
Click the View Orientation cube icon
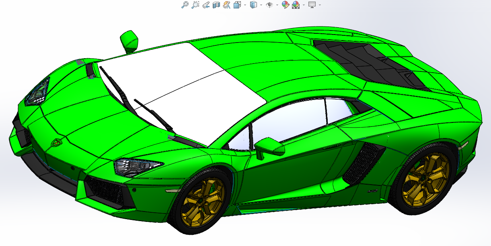pos(237,5)
